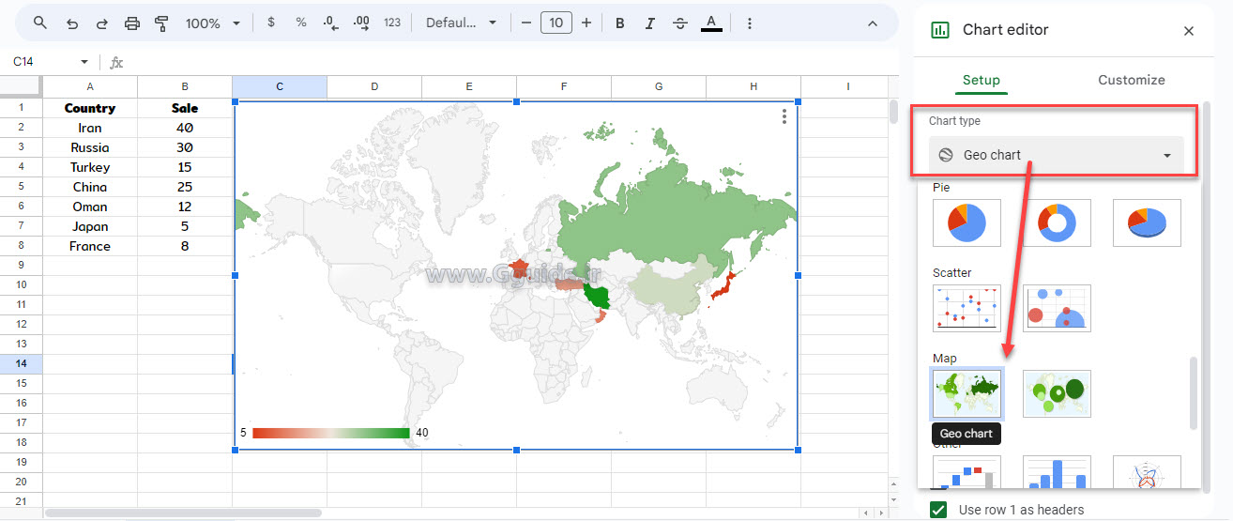Select the Geo chart with markers thumbnail
Image resolution: width=1233 pixels, height=521 pixels.
point(1057,393)
